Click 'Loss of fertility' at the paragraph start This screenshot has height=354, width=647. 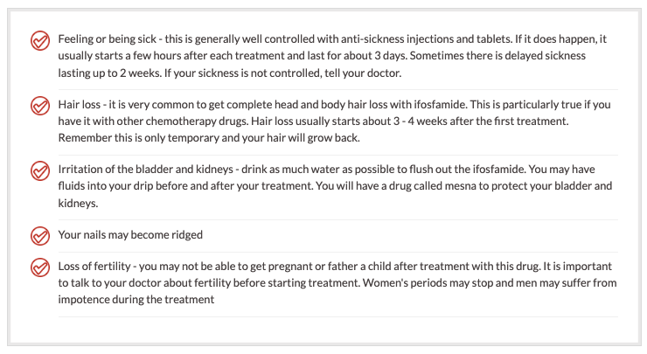[x=94, y=266]
